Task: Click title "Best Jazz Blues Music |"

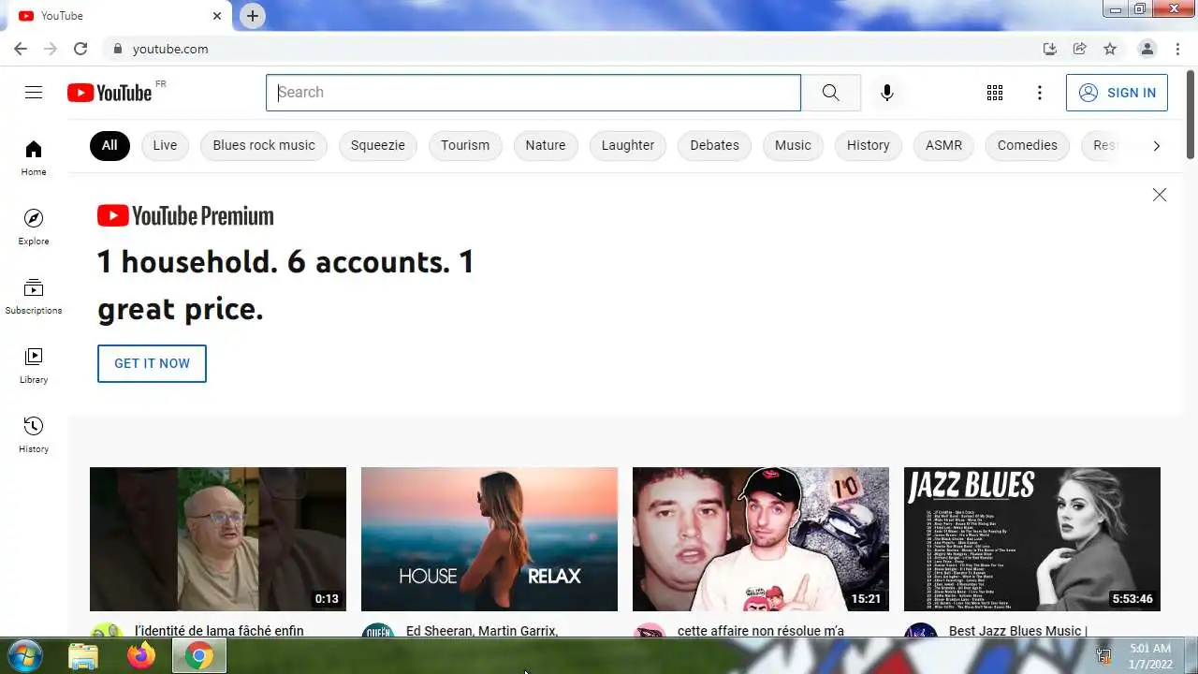Action: [1018, 631]
